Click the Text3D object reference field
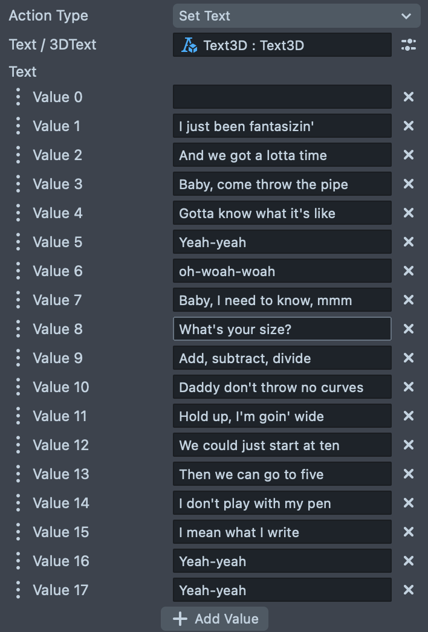This screenshot has width=428, height=632. (282, 45)
